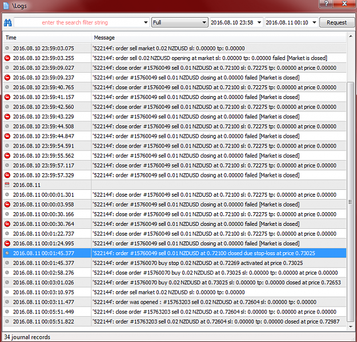The width and height of the screenshot is (357, 342).
Task: Click the red error icon at 23:59:57.329
Action: 7,175
